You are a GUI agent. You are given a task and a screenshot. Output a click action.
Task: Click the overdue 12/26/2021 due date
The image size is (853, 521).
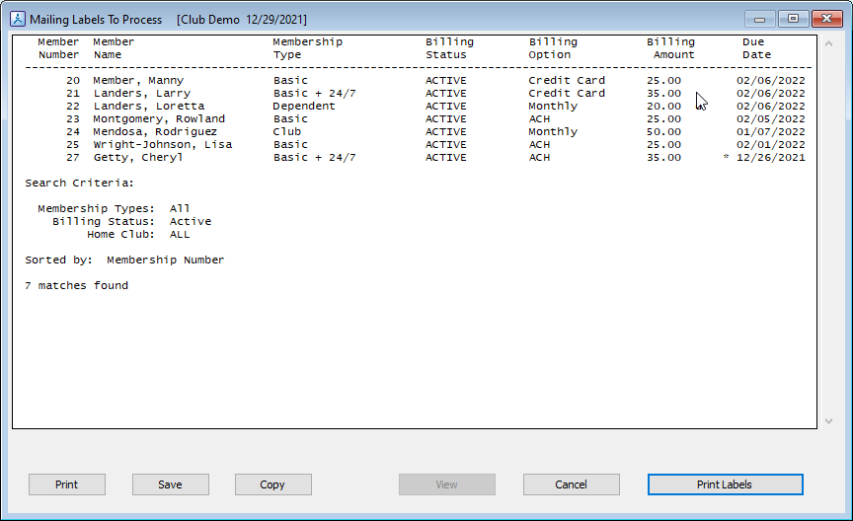click(x=770, y=158)
